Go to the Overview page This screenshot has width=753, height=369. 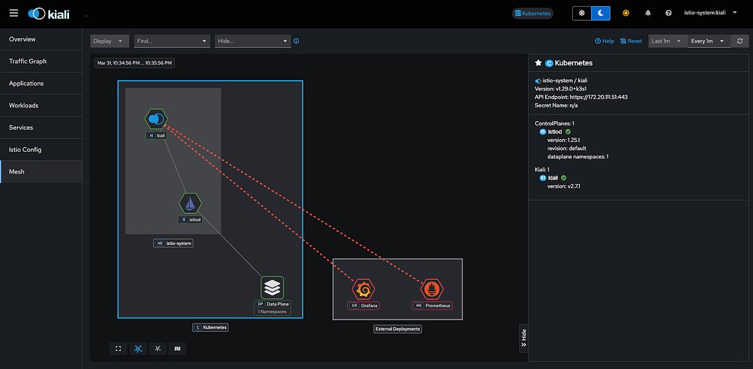(x=41, y=39)
